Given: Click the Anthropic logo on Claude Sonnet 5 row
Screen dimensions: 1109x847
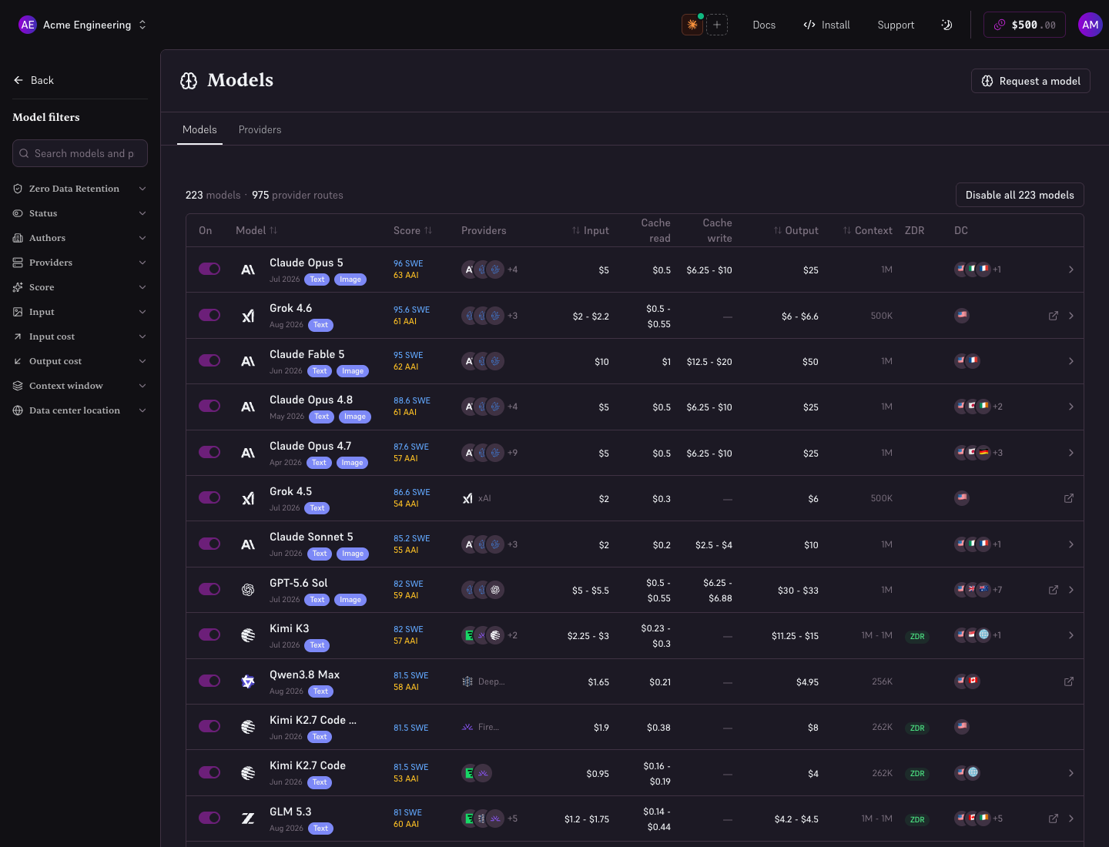Looking at the screenshot, I should click(x=248, y=544).
